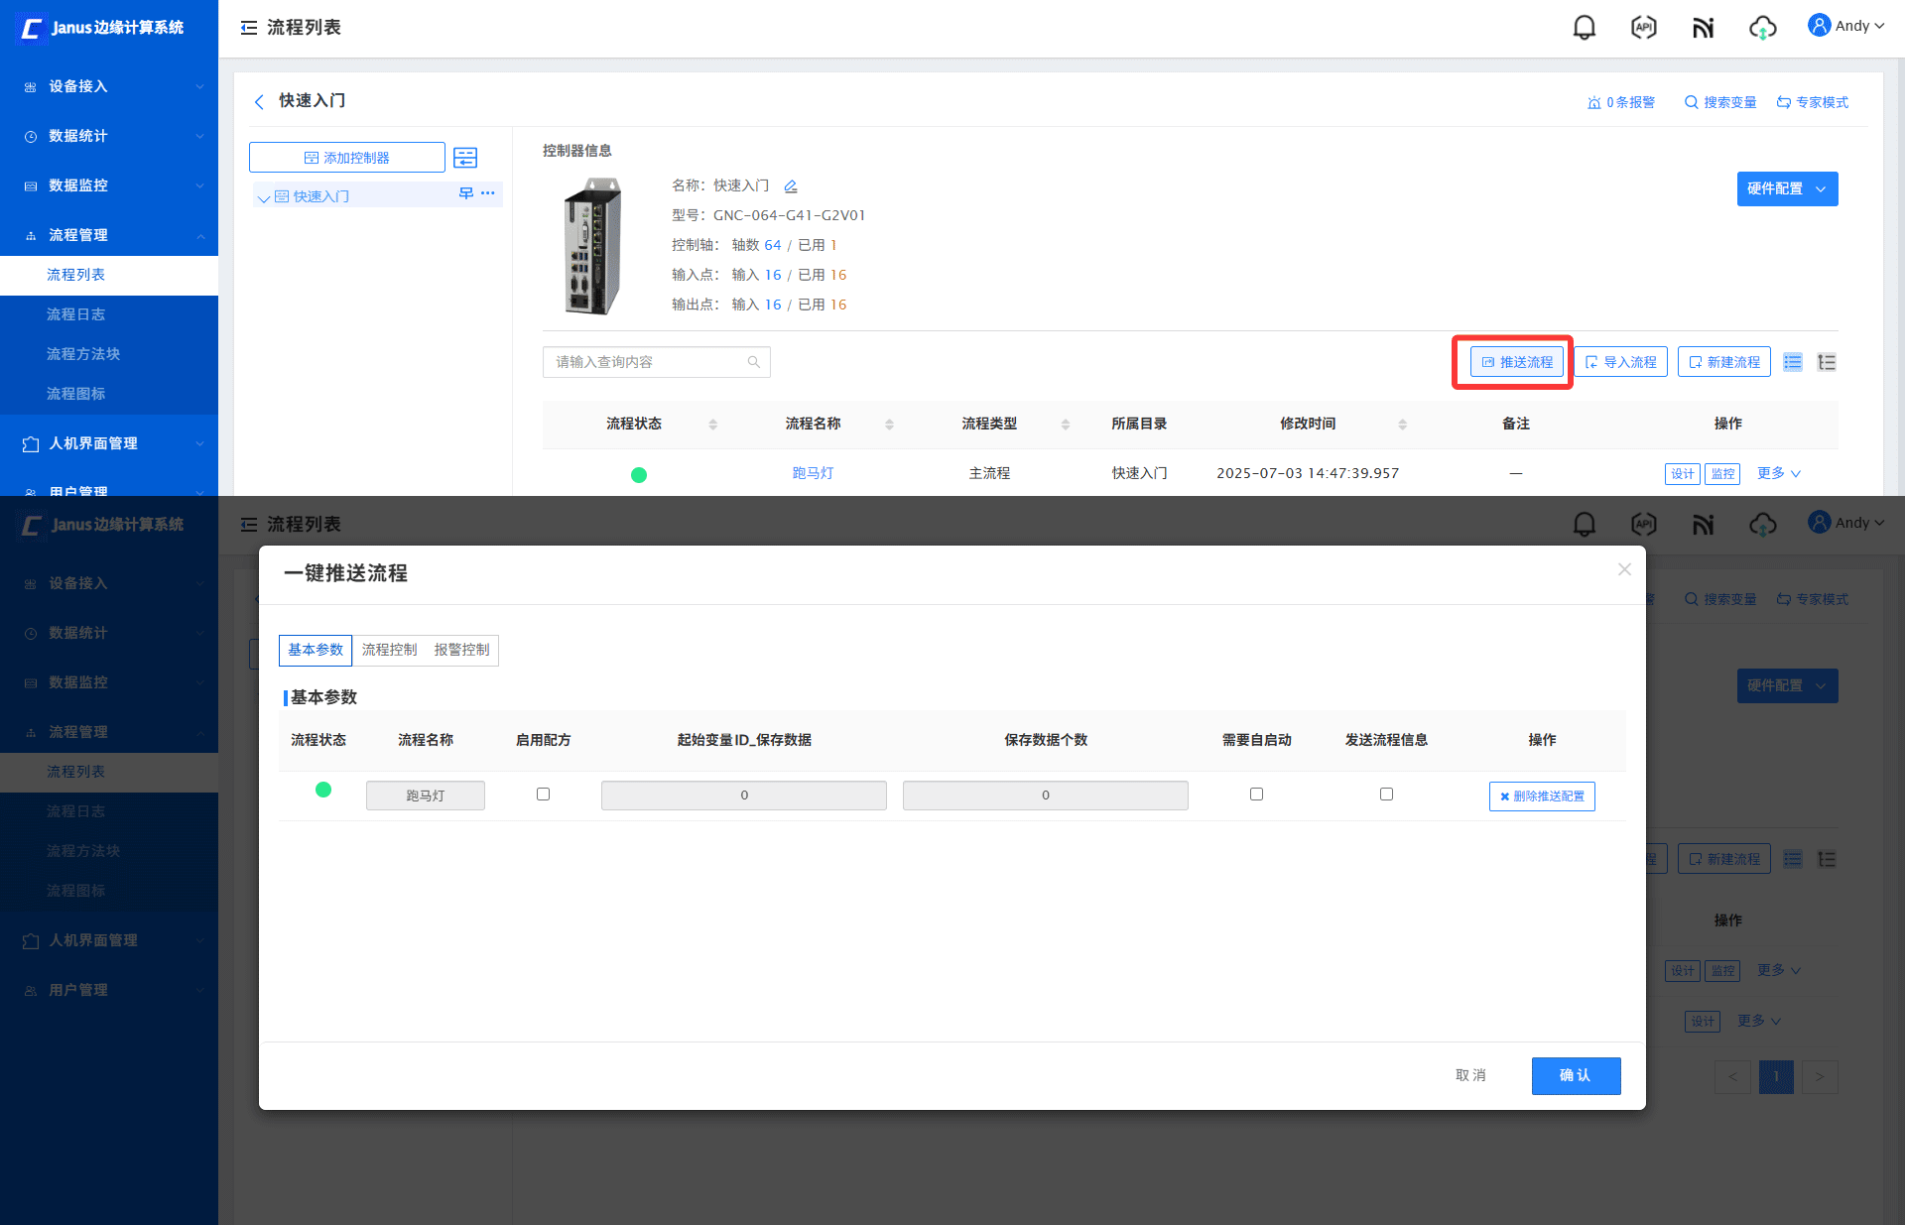Switch to the 流程控制 tab

(x=389, y=650)
